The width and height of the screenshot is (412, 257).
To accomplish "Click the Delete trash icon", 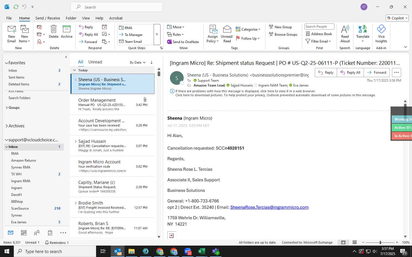I will [54, 31].
